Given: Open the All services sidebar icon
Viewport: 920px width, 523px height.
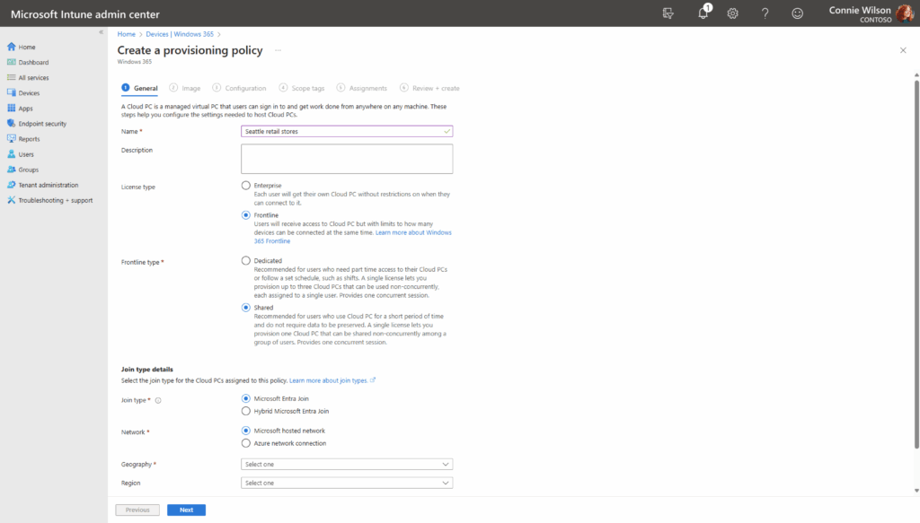Looking at the screenshot, I should tap(11, 77).
